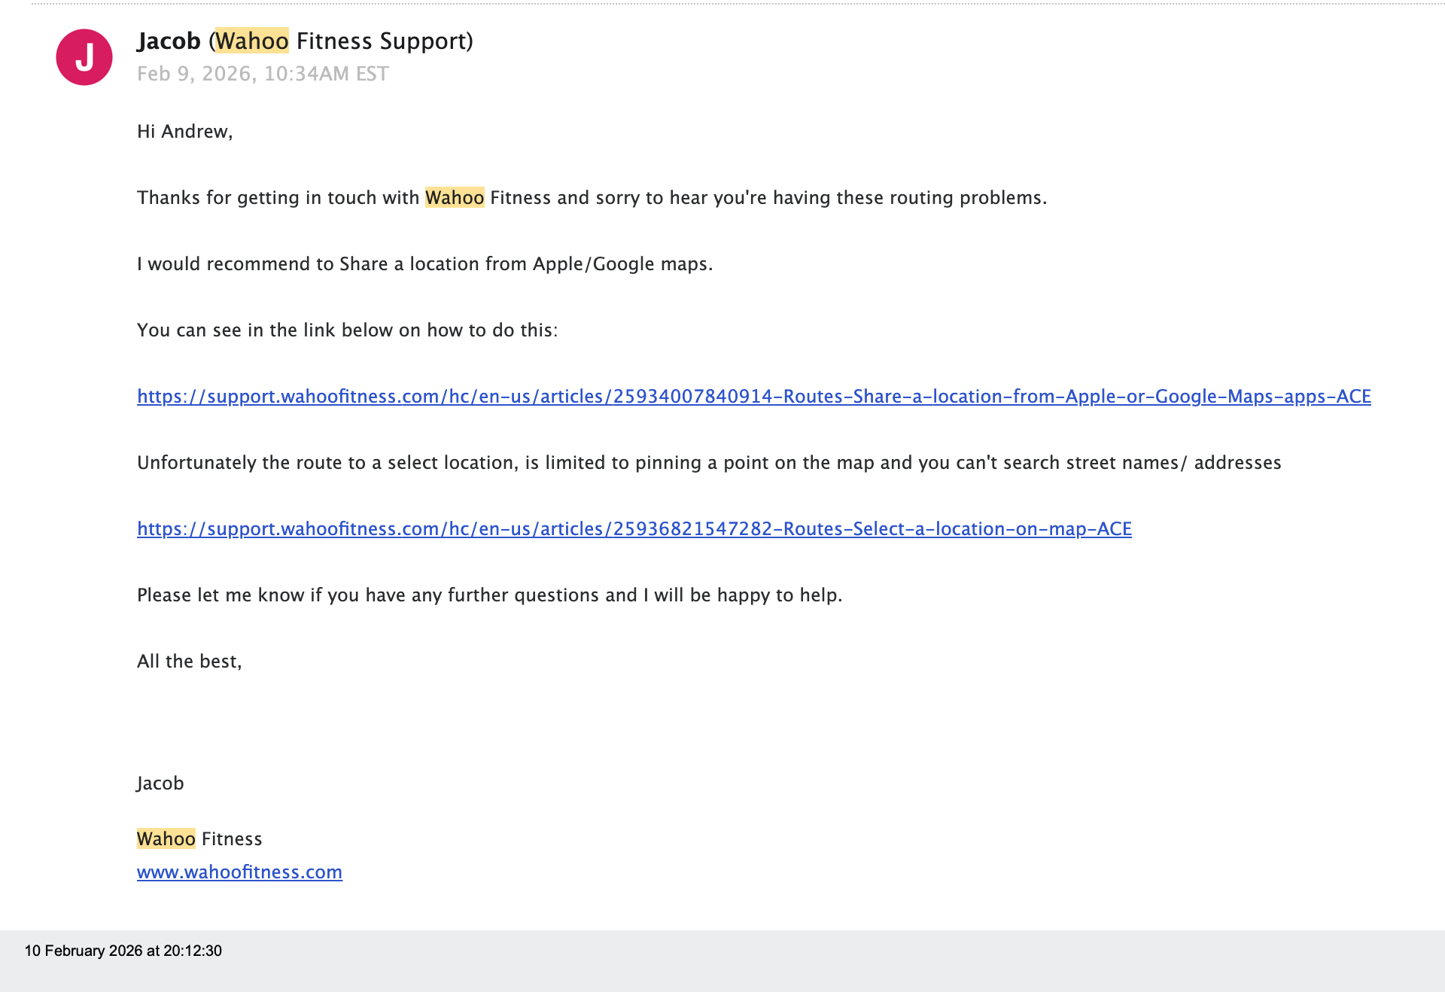Click the 'All the best,' closing line
The image size is (1445, 992).
pos(189,662)
